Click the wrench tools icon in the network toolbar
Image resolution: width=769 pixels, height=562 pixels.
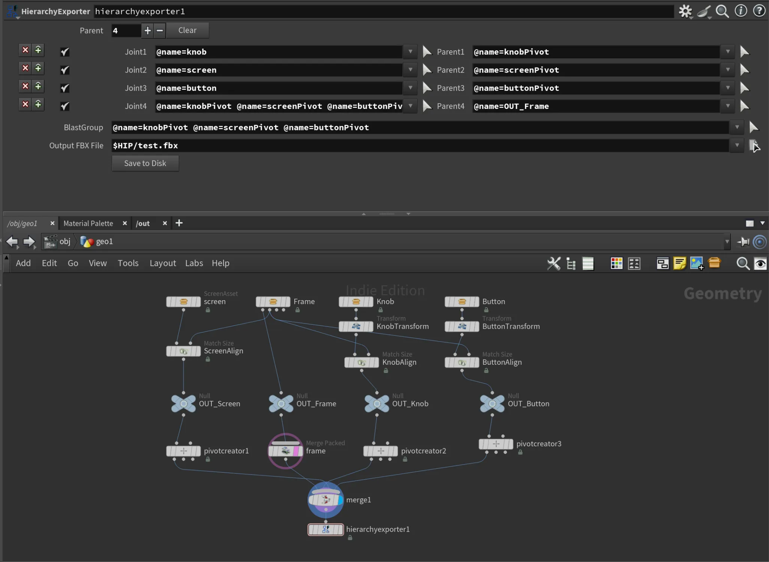[x=554, y=263]
